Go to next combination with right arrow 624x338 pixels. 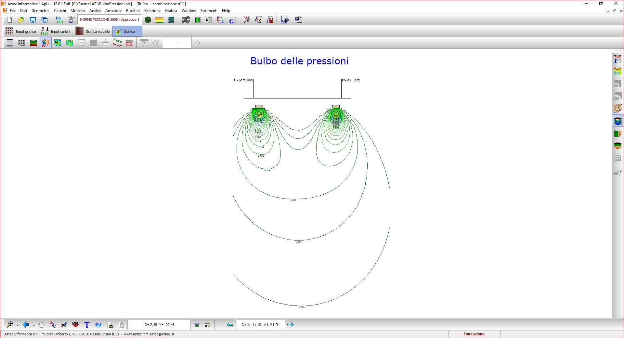click(x=291, y=324)
